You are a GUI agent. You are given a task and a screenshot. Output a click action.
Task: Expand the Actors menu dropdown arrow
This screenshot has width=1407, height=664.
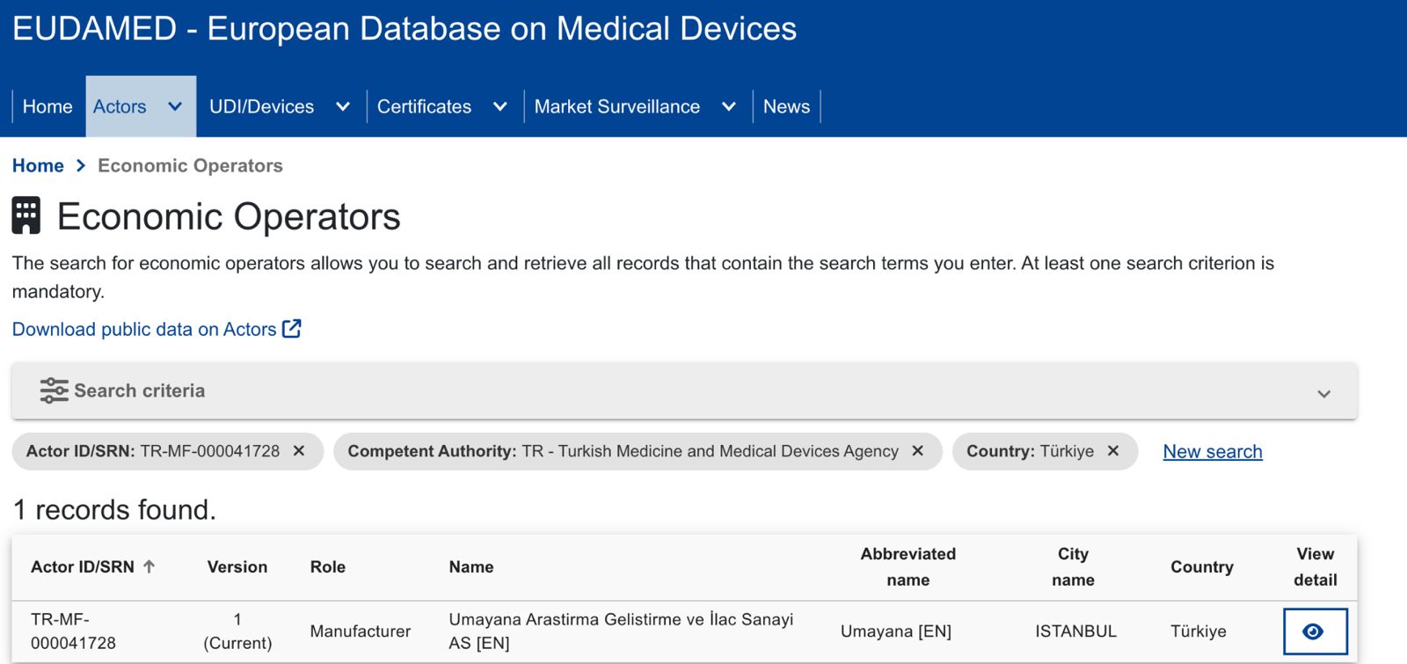175,106
